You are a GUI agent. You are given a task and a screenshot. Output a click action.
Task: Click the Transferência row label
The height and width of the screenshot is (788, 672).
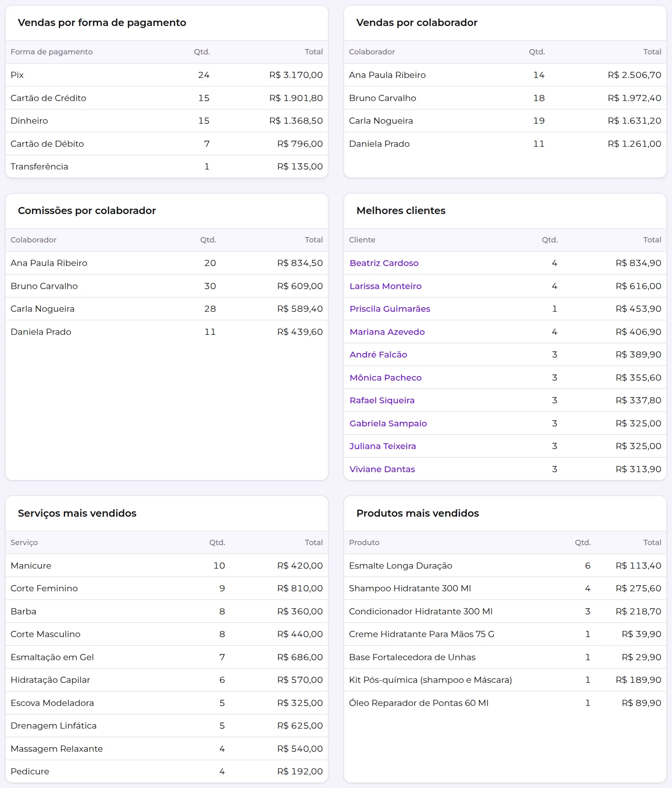pos(40,167)
